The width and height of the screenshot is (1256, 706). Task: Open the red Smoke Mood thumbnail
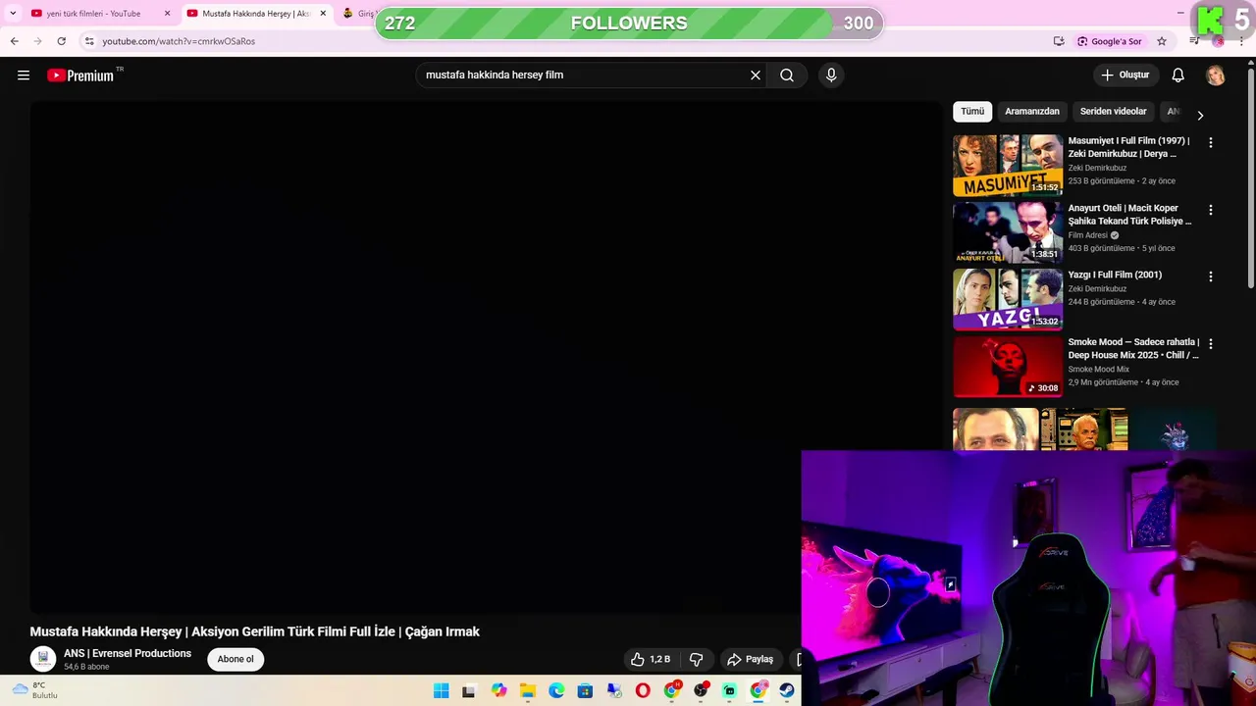tap(1008, 367)
